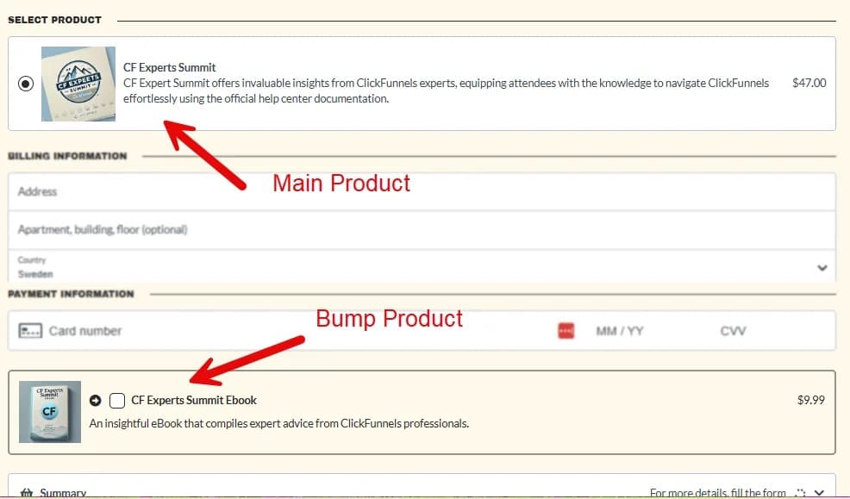The height and width of the screenshot is (499, 850).
Task: Focus the MM / YY expiry field
Action: click(x=620, y=331)
